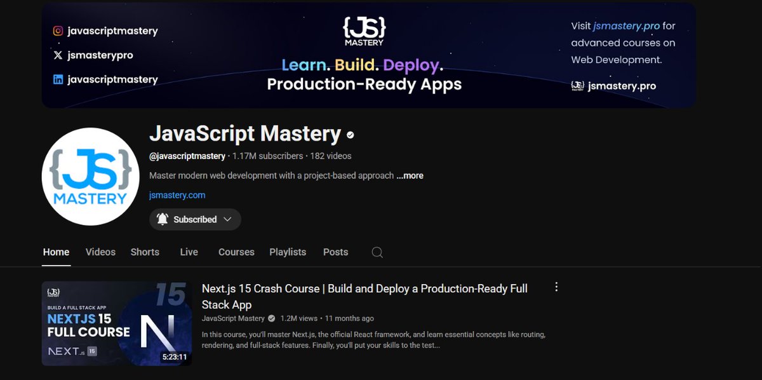Open the Shorts tab

click(145, 252)
